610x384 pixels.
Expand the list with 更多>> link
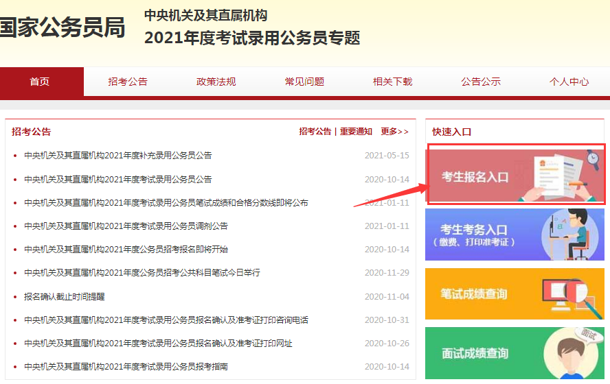tap(394, 132)
